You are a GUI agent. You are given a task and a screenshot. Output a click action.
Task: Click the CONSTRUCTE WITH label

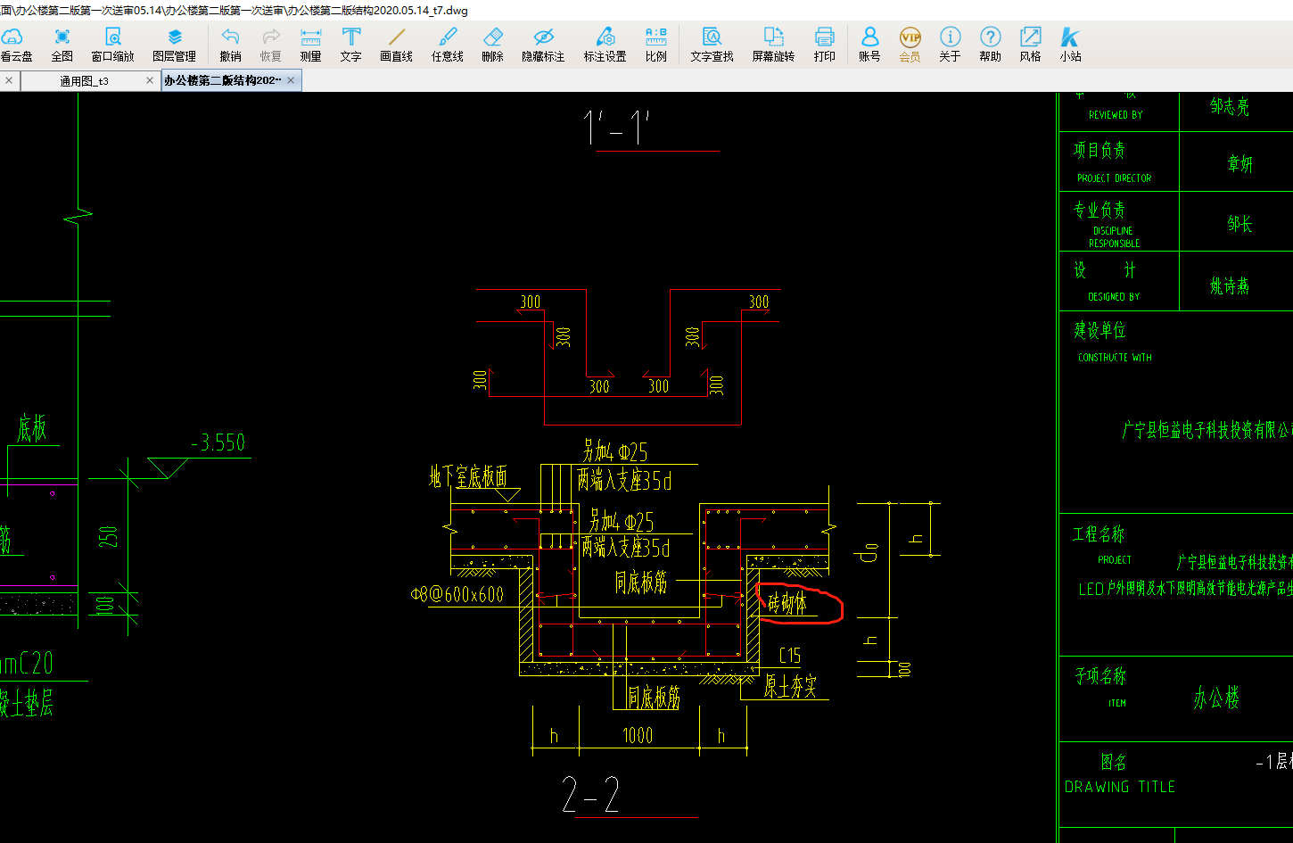click(1115, 358)
